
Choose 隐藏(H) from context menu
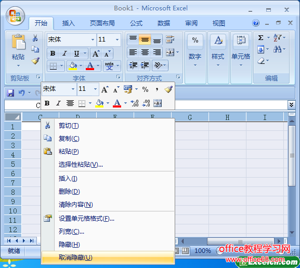click(x=108, y=245)
